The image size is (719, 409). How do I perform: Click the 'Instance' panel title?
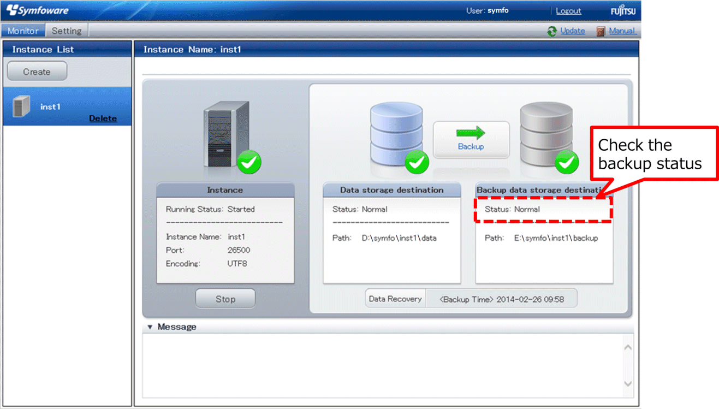(225, 190)
